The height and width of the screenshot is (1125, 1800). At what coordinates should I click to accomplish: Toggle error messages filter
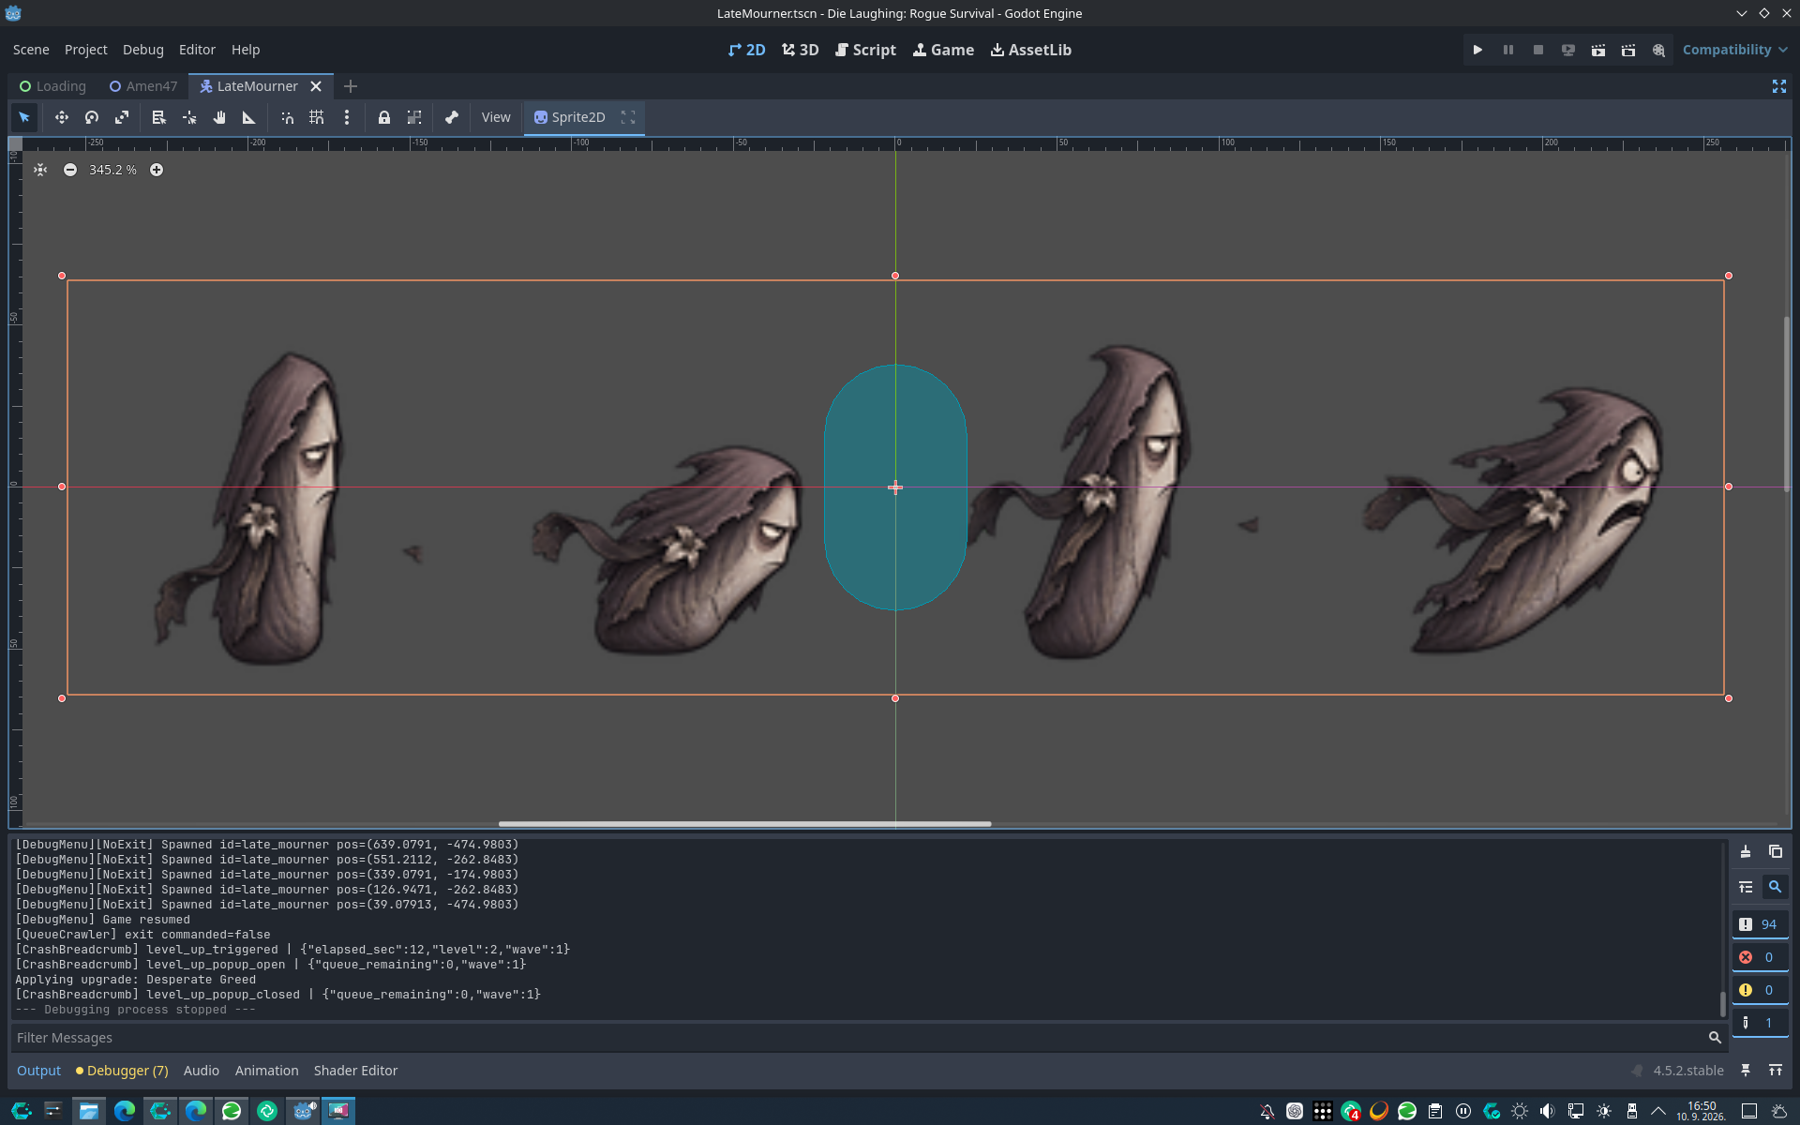pos(1759,957)
